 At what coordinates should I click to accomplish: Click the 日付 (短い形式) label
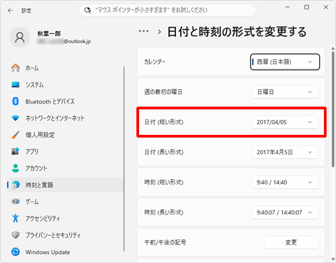pyautogui.click(x=164, y=122)
